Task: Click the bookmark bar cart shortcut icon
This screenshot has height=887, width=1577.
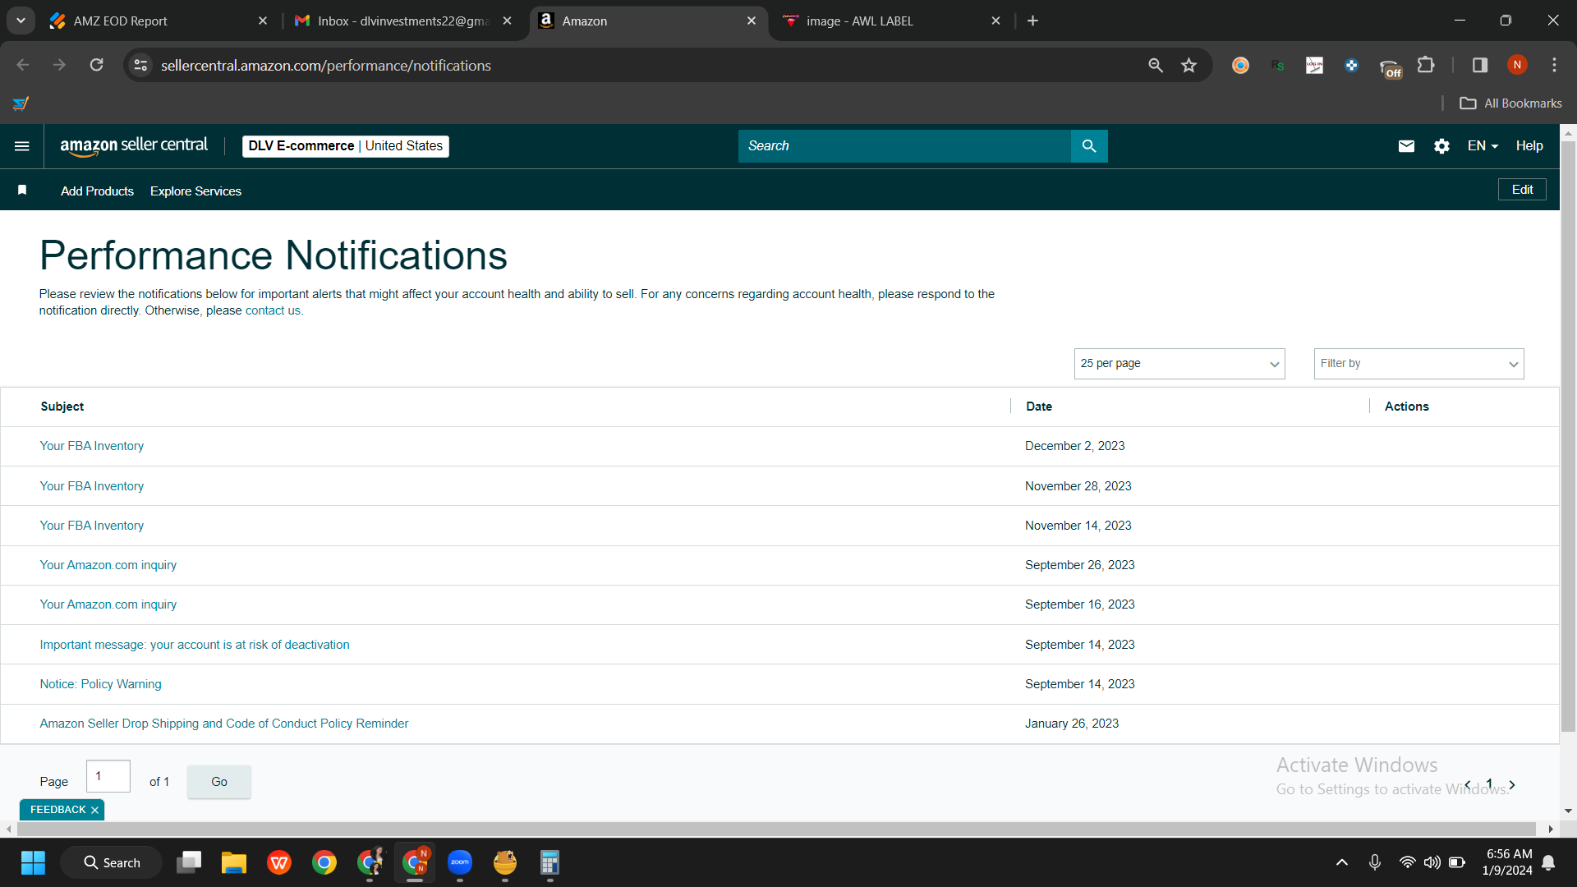Action: pos(21,103)
